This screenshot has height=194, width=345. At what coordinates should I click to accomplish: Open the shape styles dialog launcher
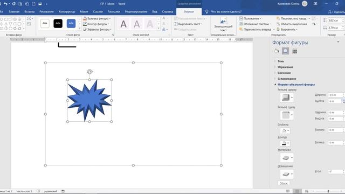(113, 34)
